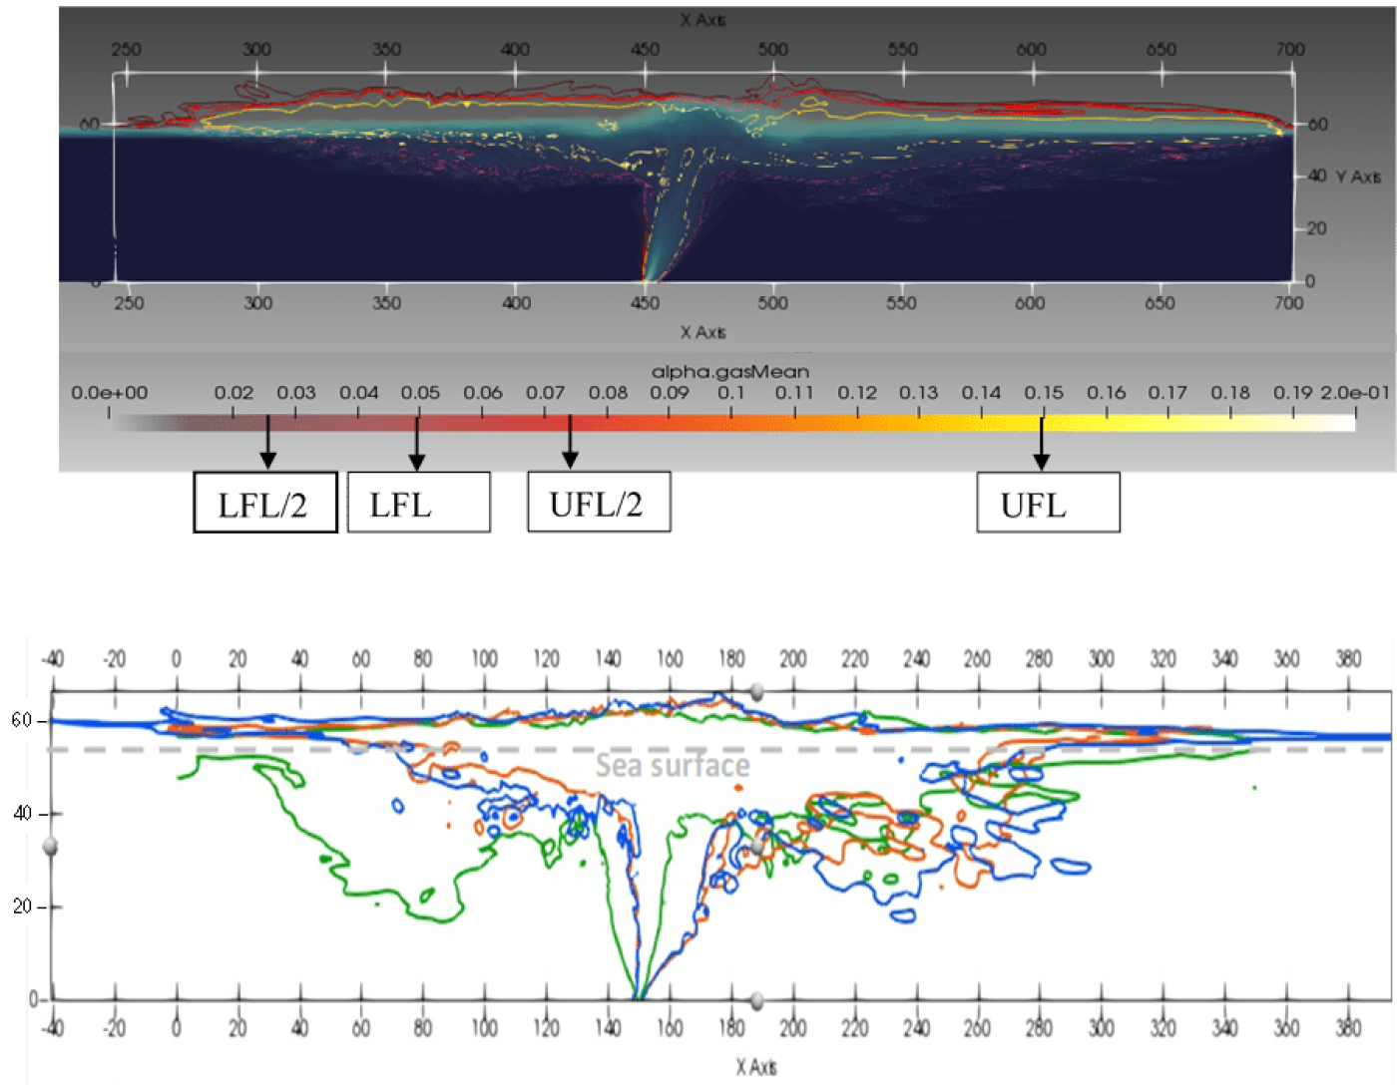Click the Sea surface label in lower plot
Screen dimensions: 1397x1087
[673, 765]
